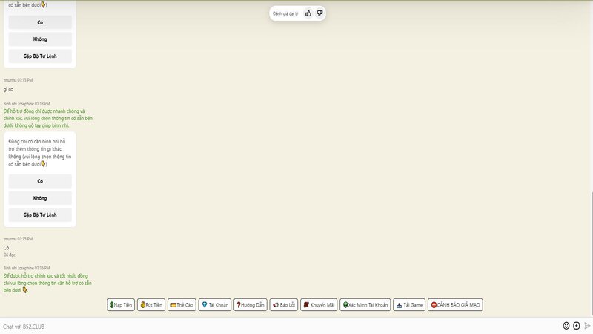
Task: Select the Khuyến Mãi promotion chip
Action: 319,305
